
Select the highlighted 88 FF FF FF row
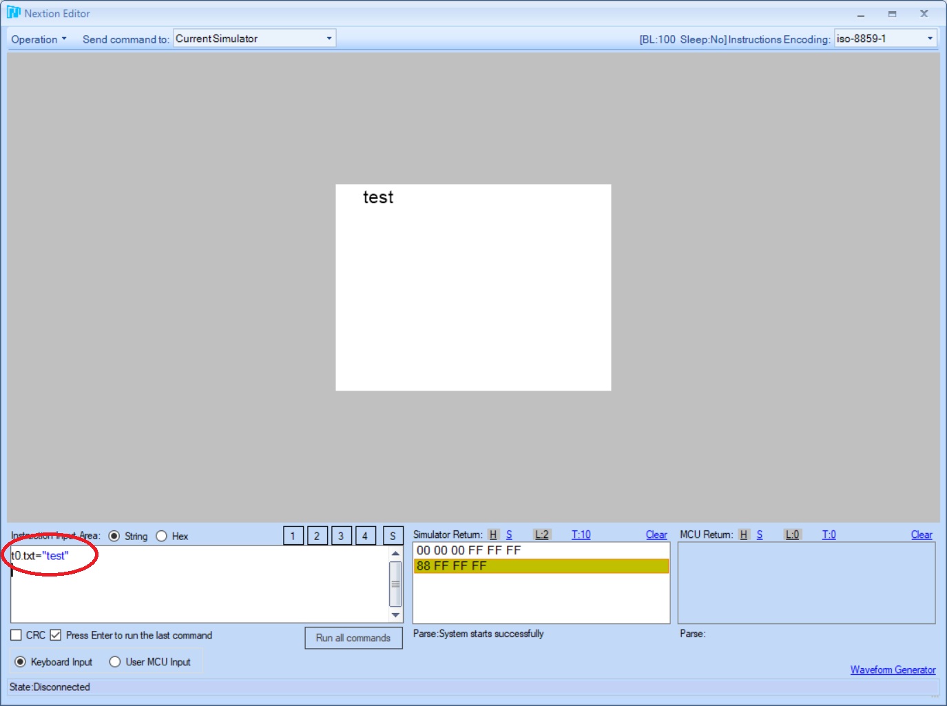click(x=541, y=566)
